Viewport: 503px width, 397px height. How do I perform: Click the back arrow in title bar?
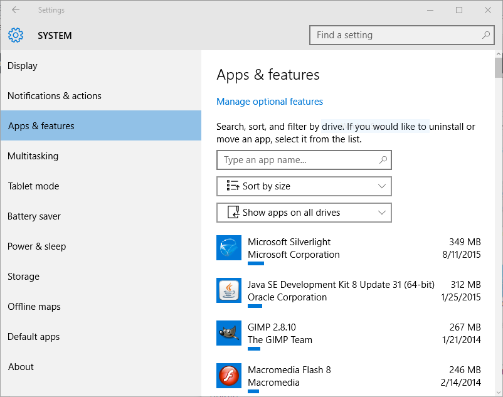[16, 10]
